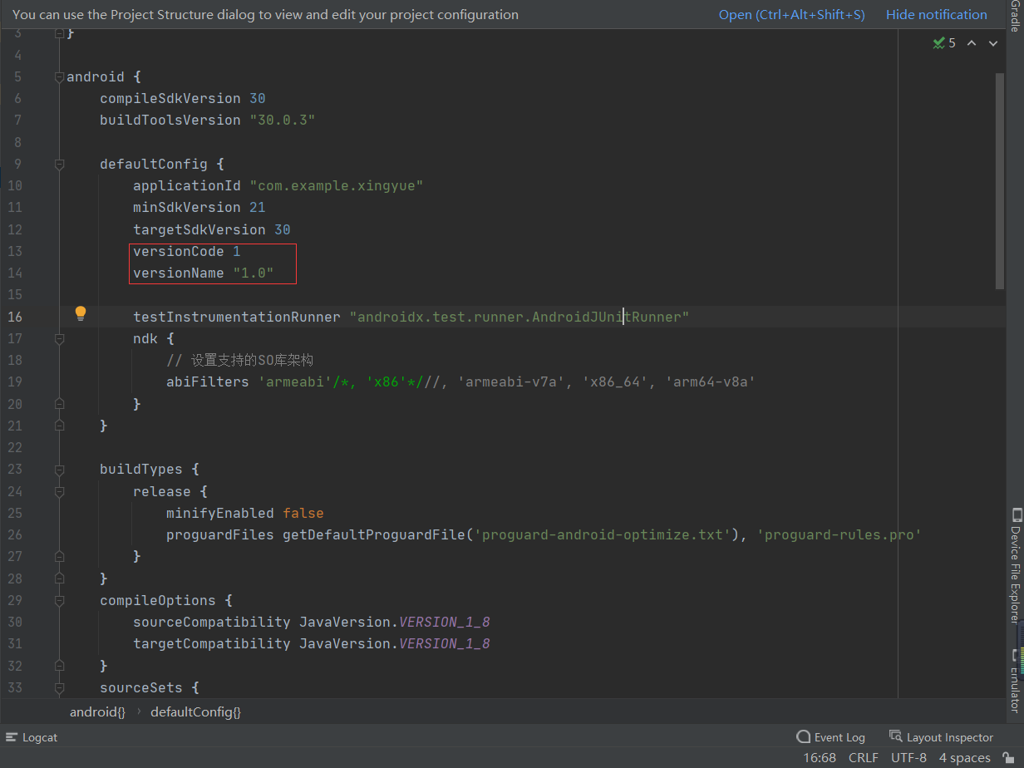1024x768 pixels.
Task: Click the fold end marker at line 21
Action: [x=59, y=426]
